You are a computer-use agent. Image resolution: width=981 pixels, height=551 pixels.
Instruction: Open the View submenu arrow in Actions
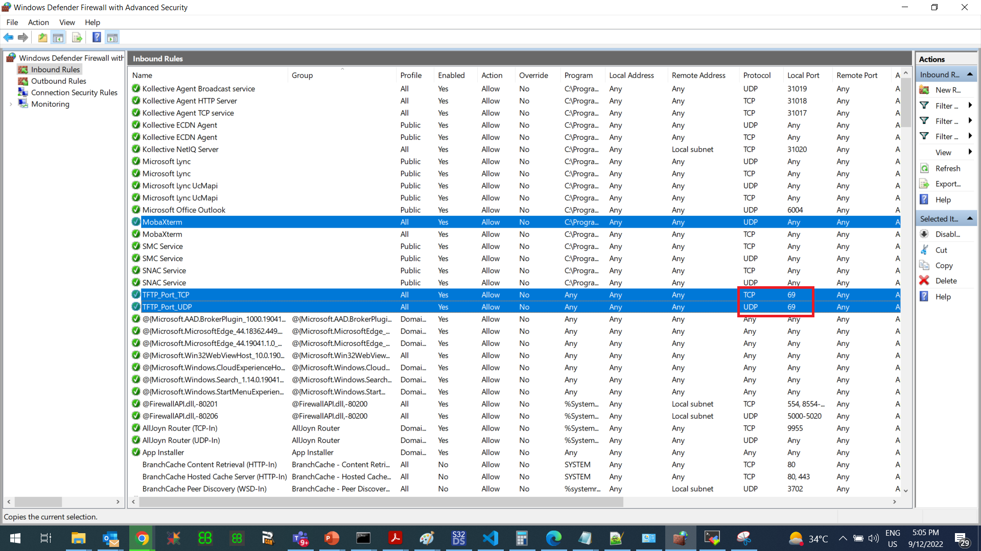pyautogui.click(x=970, y=152)
